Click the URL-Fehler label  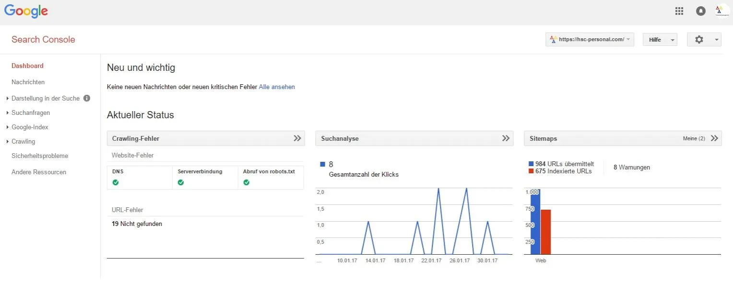pos(128,210)
